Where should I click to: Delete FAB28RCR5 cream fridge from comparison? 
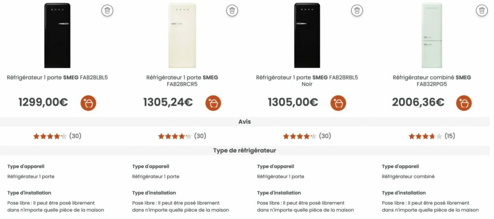(x=232, y=11)
